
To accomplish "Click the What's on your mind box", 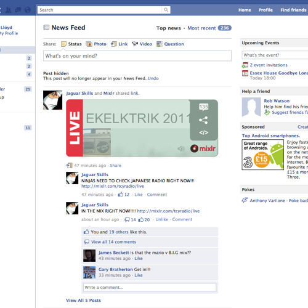I will [x=137, y=56].
